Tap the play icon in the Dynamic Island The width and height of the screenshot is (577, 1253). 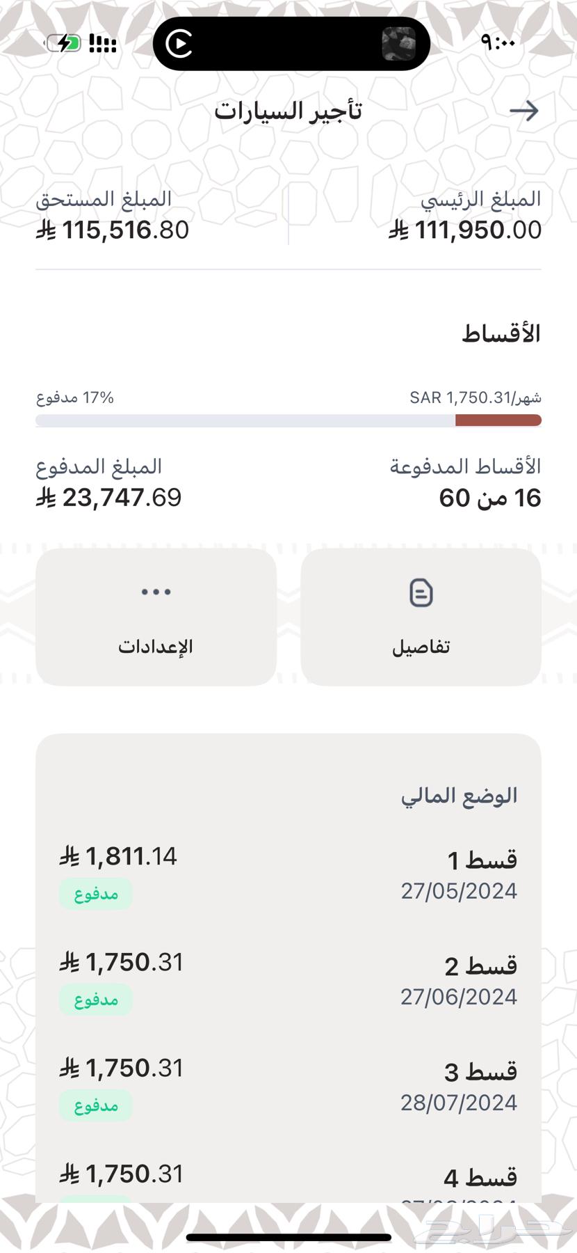[x=179, y=44]
